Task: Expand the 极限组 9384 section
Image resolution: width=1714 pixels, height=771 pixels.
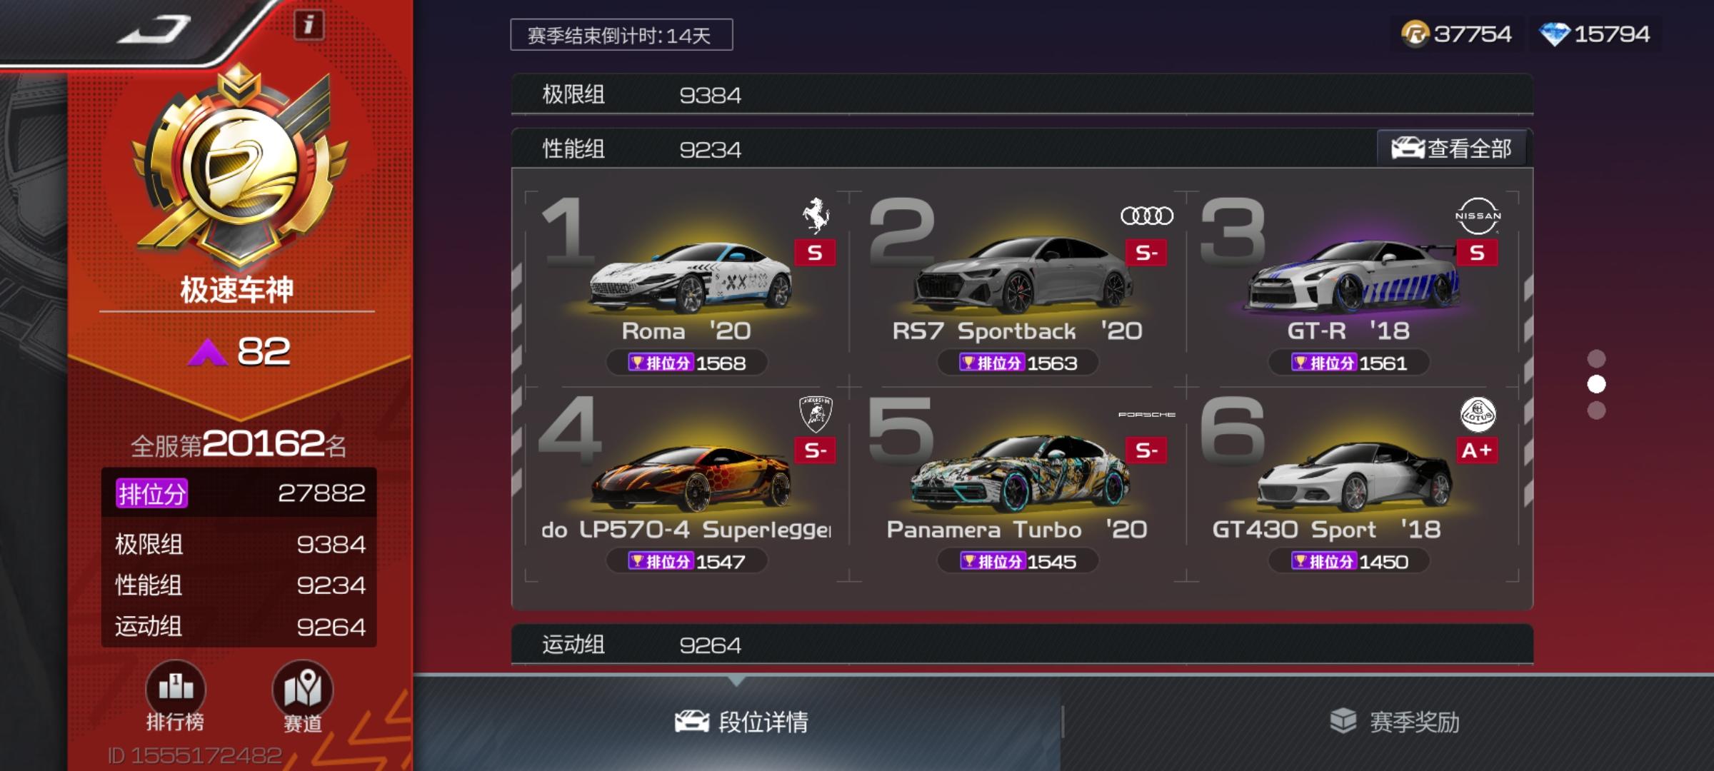Action: 1022,94
